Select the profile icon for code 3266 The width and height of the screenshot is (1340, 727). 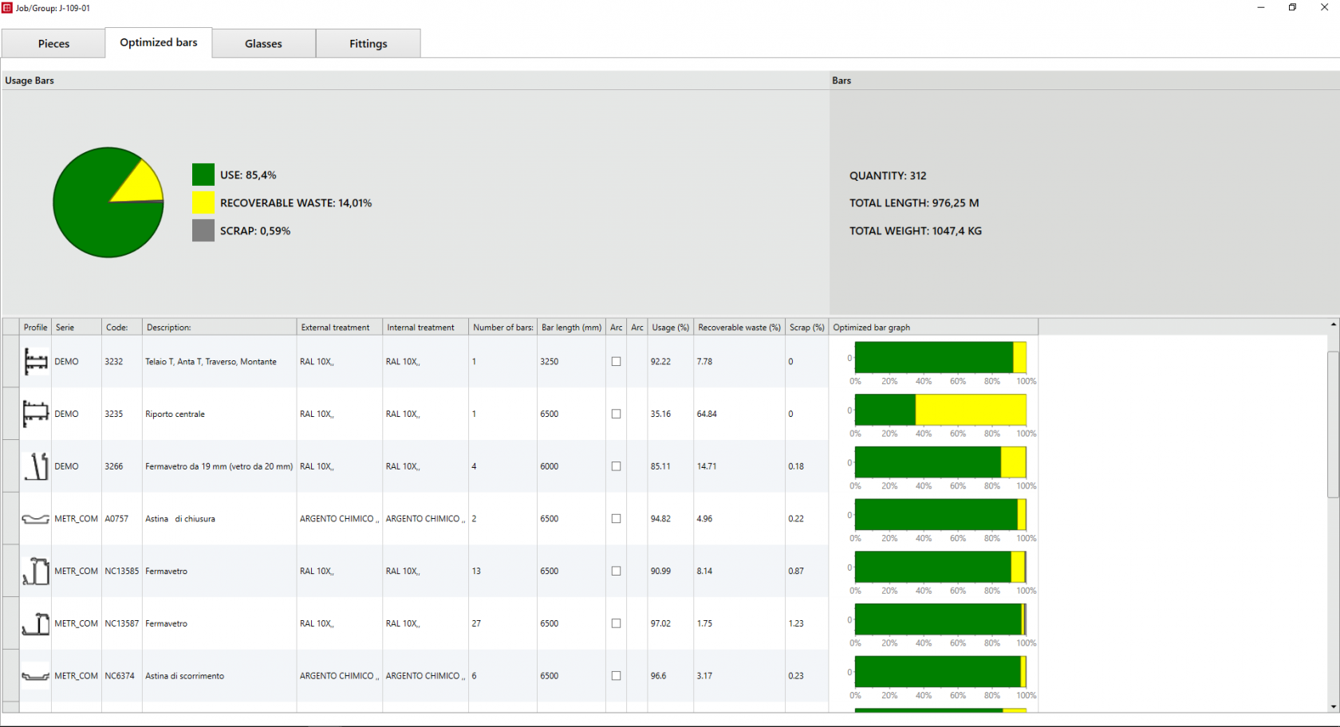(x=35, y=466)
